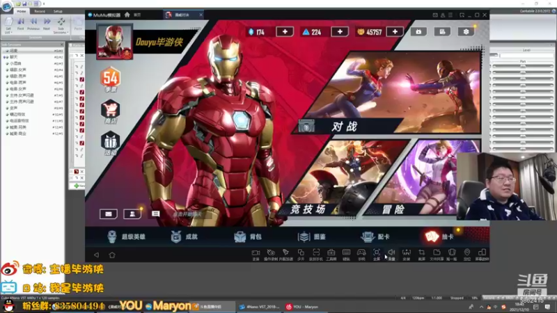The height and width of the screenshot is (313, 557).
Task: Select the 电话音特效 sub-session row
Action: tap(32, 120)
